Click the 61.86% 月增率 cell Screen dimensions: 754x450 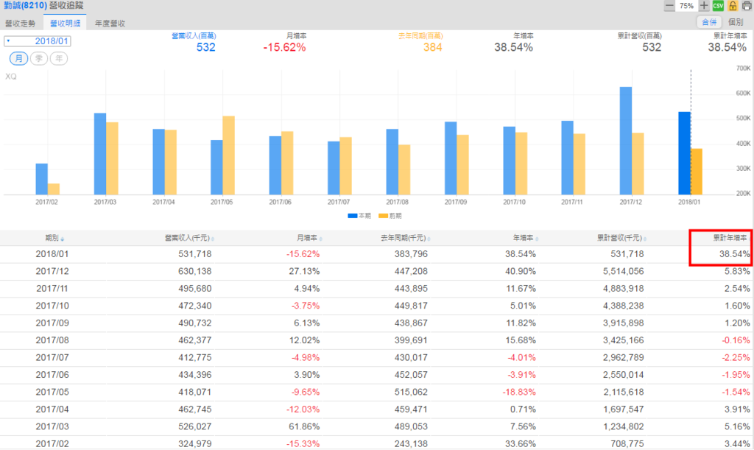click(304, 427)
